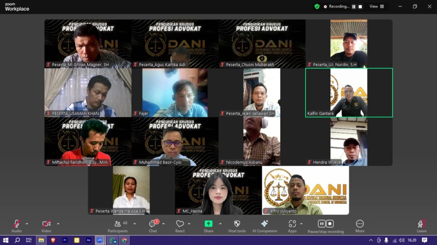Screen dimensions: 437x245
Task: Expand the Audio options arrow
Action: (27, 224)
